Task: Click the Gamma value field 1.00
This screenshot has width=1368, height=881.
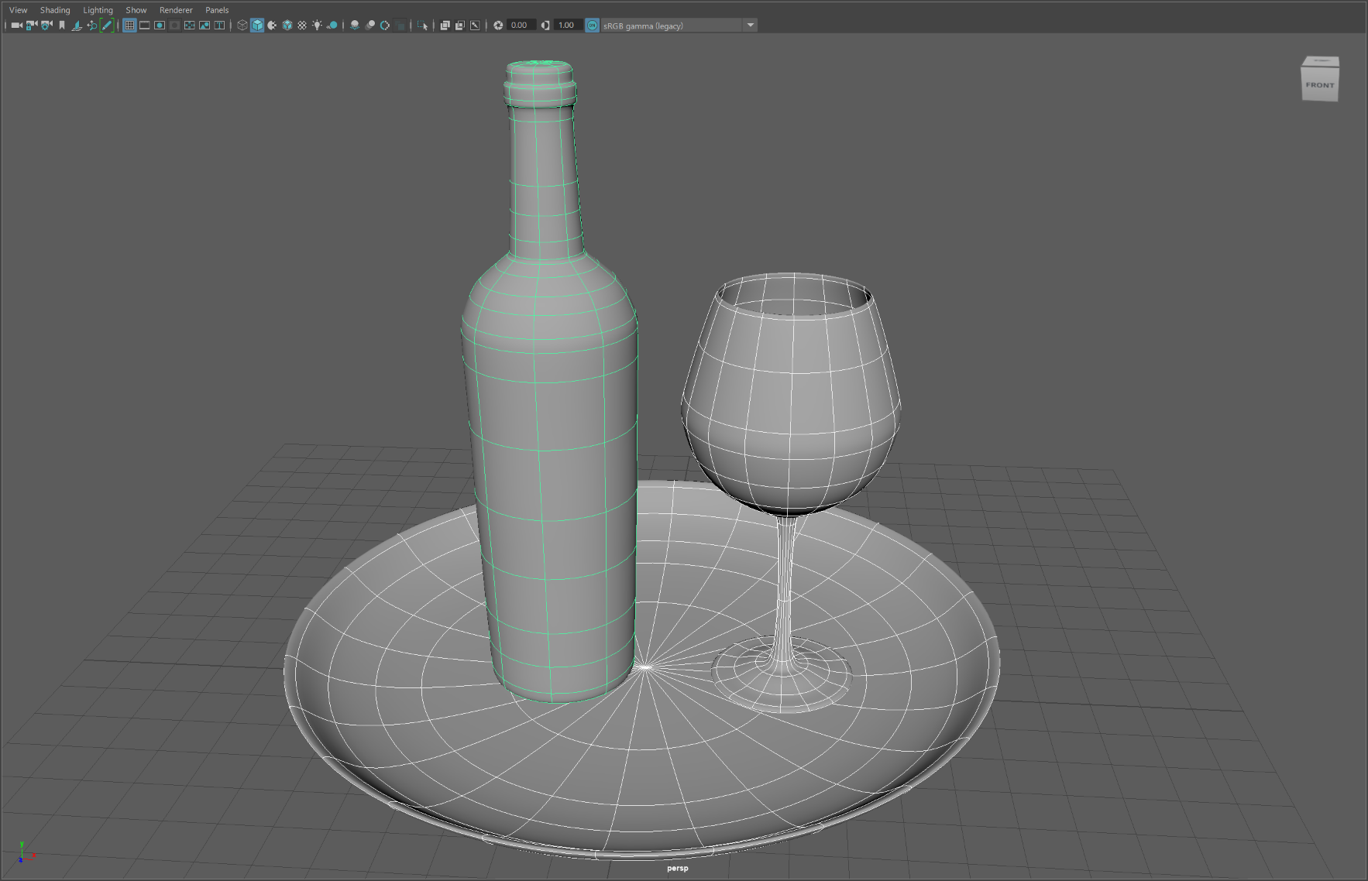Action: [x=569, y=26]
